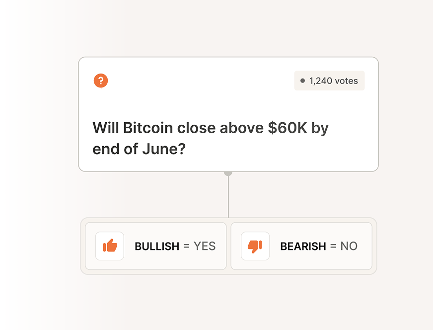
Task: Click "end of June?" in the question
Action: tap(139, 149)
